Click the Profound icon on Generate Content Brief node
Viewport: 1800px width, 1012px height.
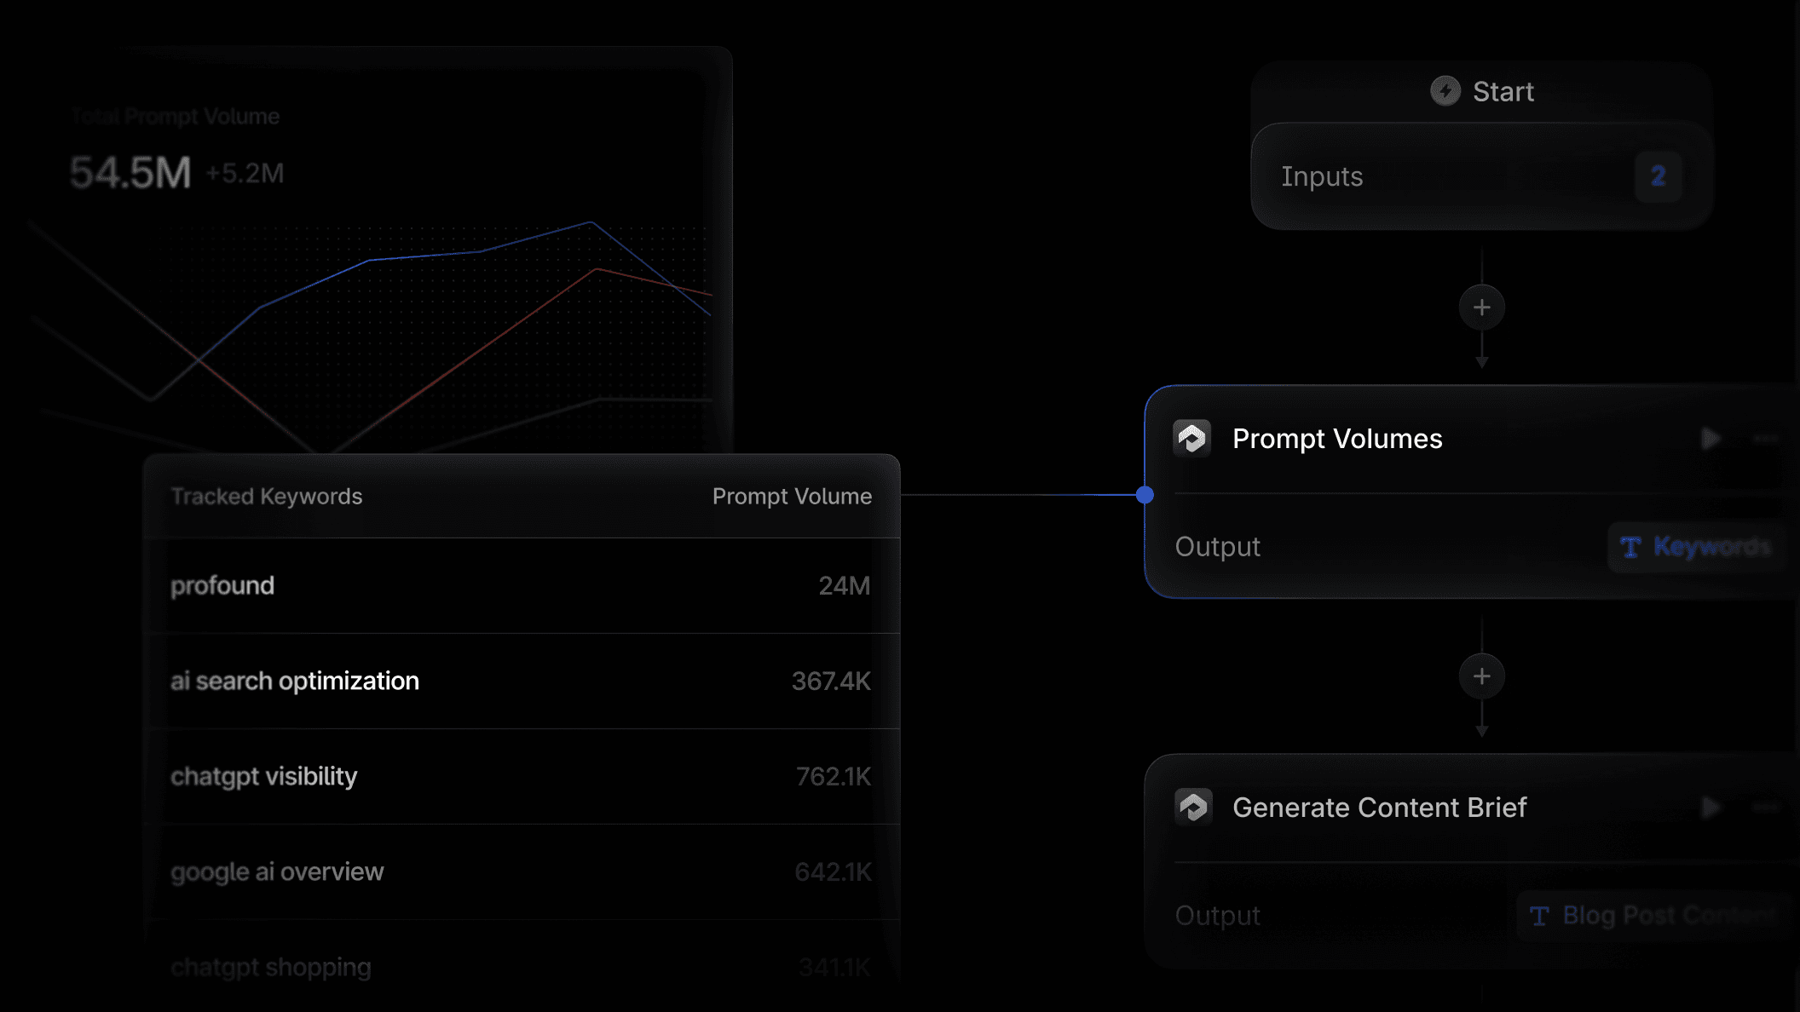1193,807
